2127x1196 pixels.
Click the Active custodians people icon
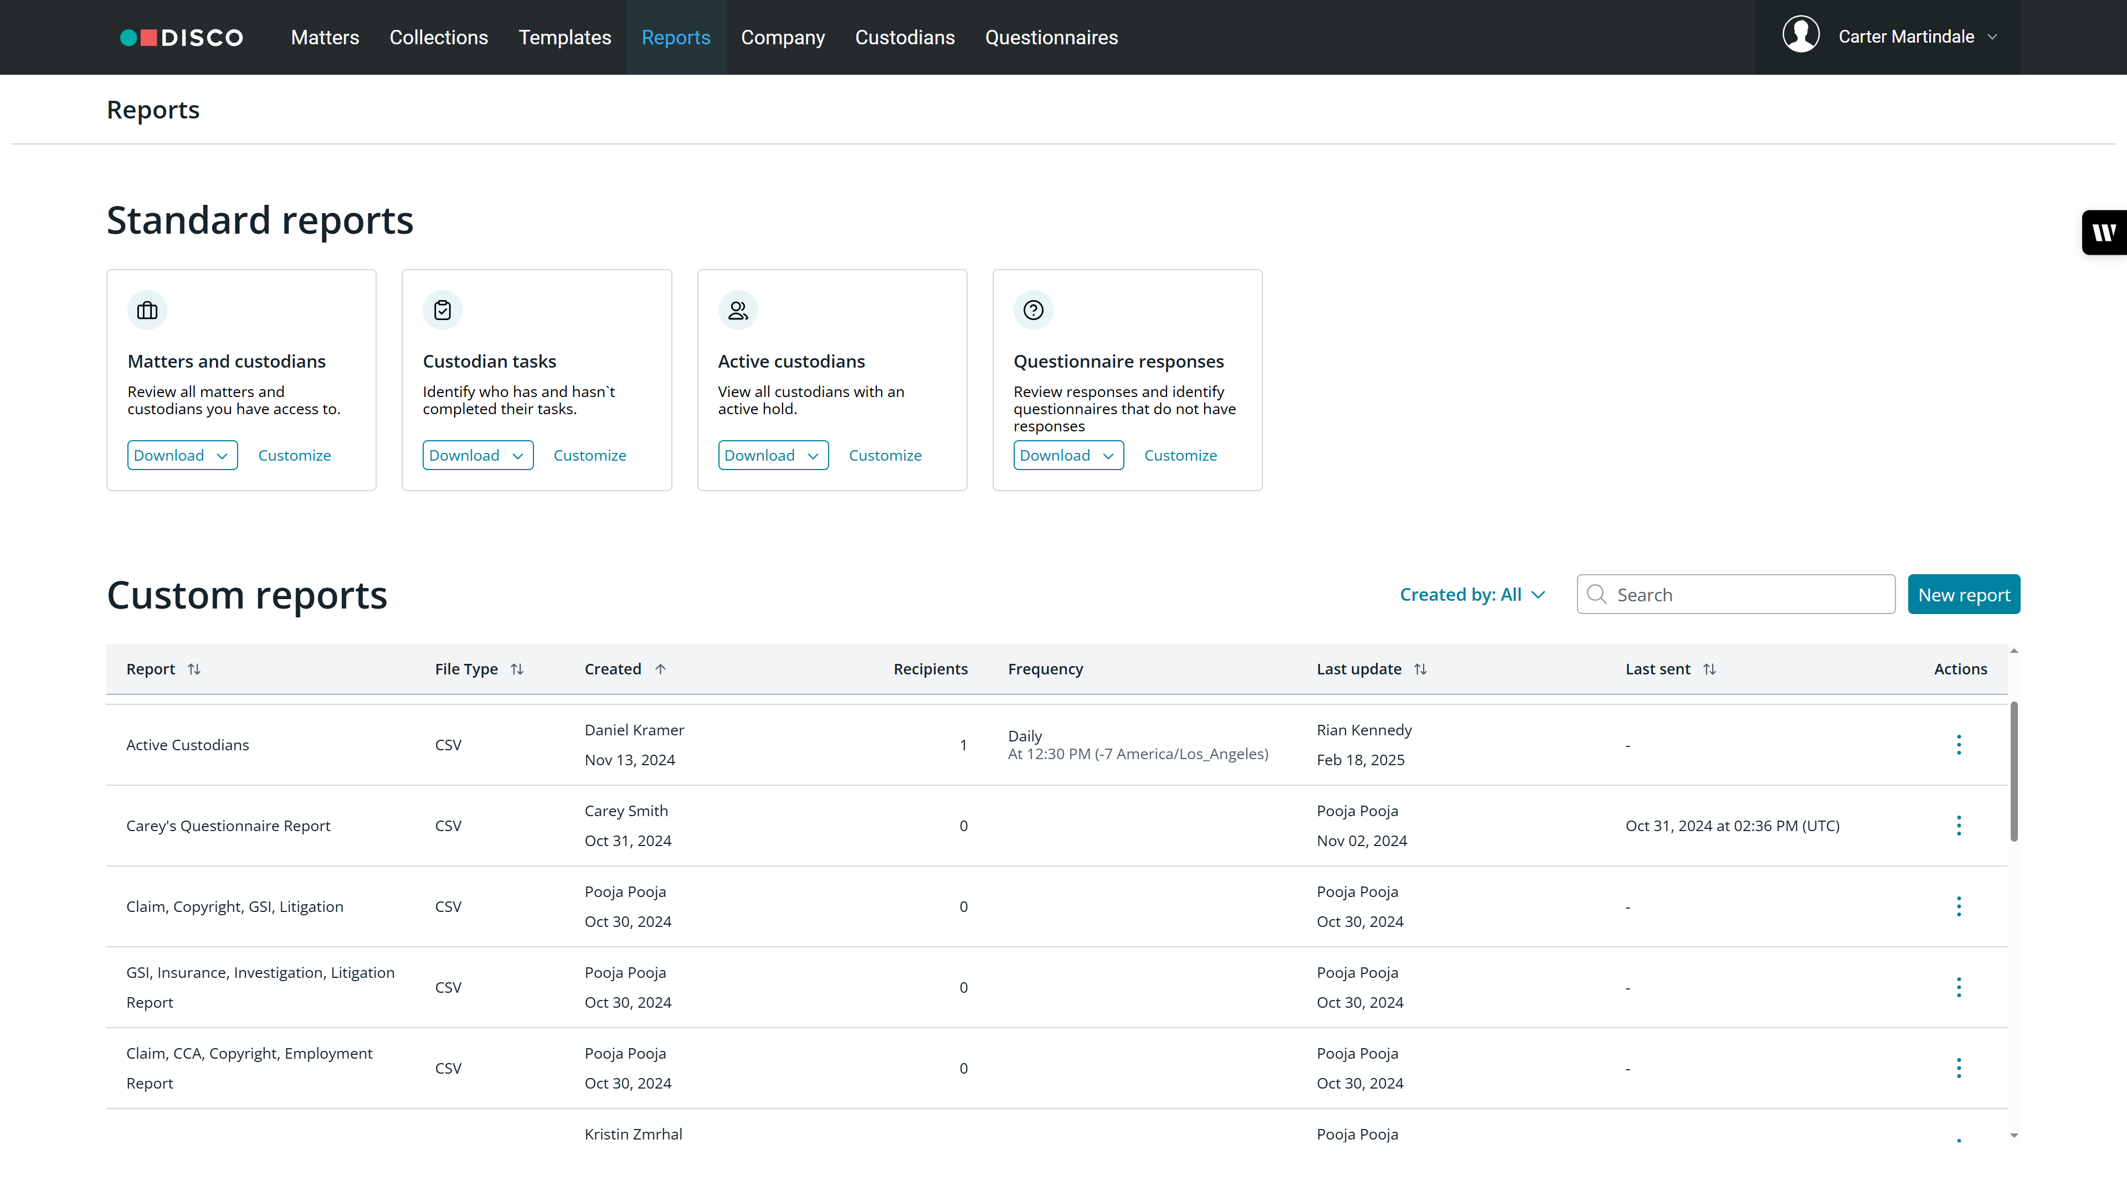pos(737,310)
